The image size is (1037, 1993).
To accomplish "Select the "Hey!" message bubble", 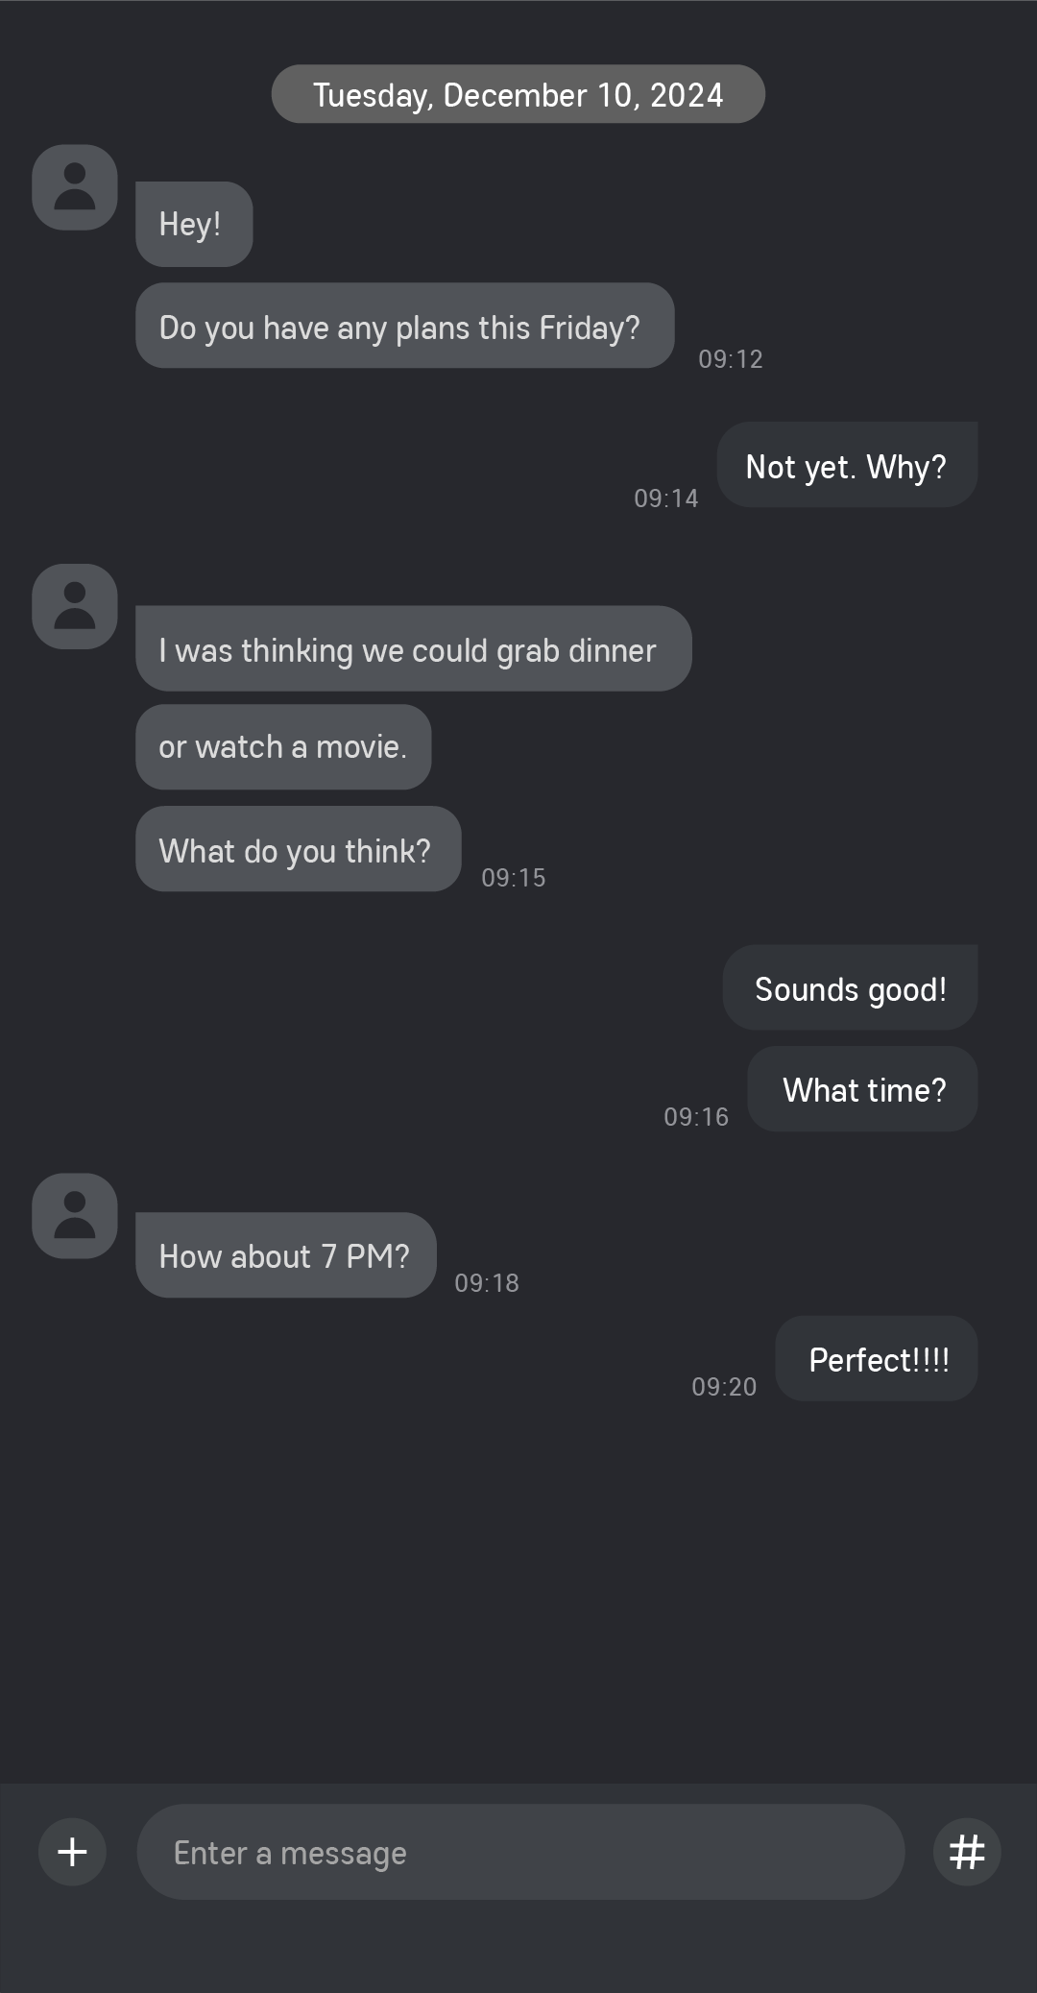I will pyautogui.click(x=194, y=224).
